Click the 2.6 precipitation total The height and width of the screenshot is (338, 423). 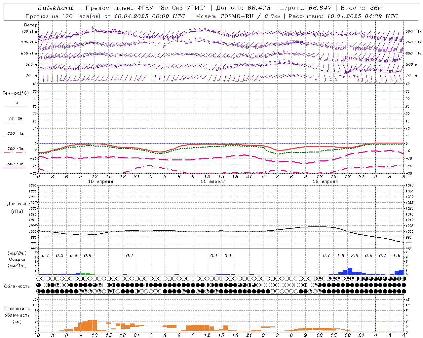[x=355, y=256]
